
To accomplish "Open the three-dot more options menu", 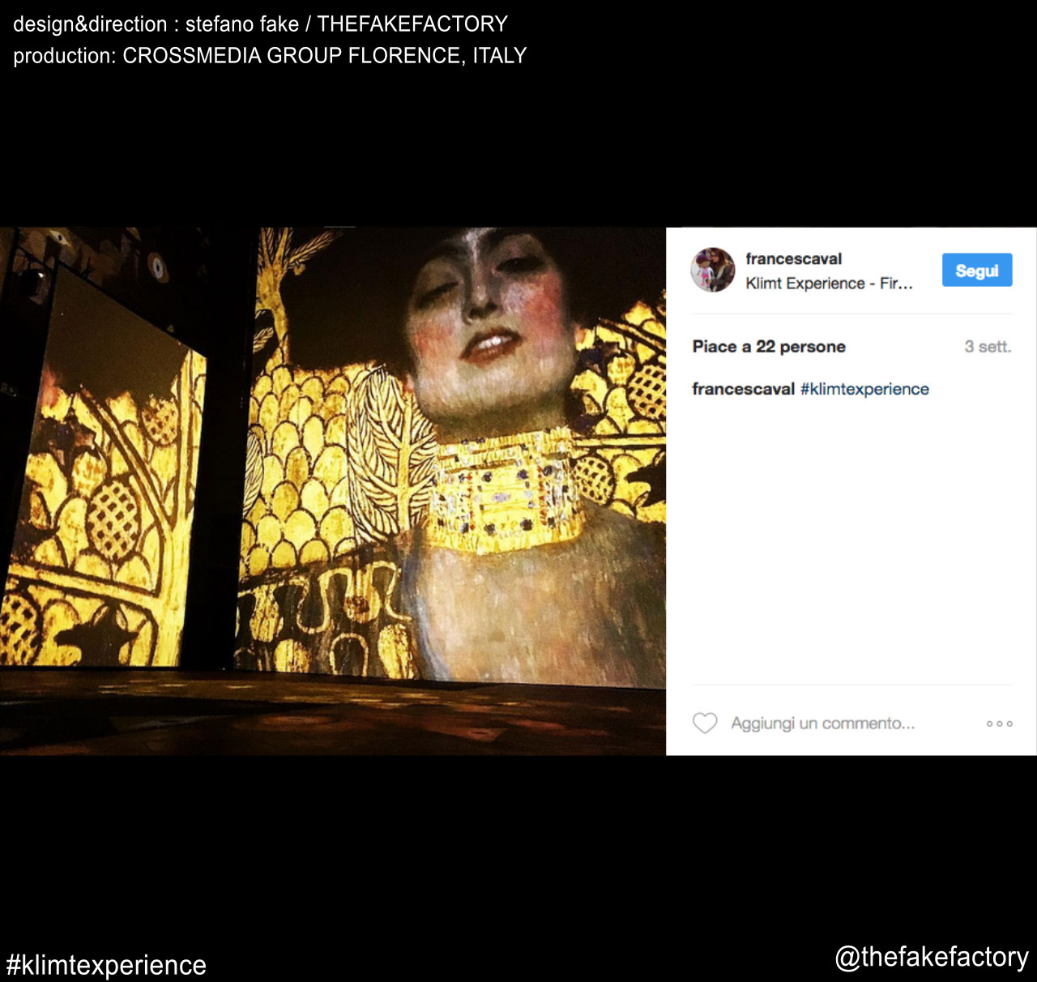I will [x=999, y=724].
